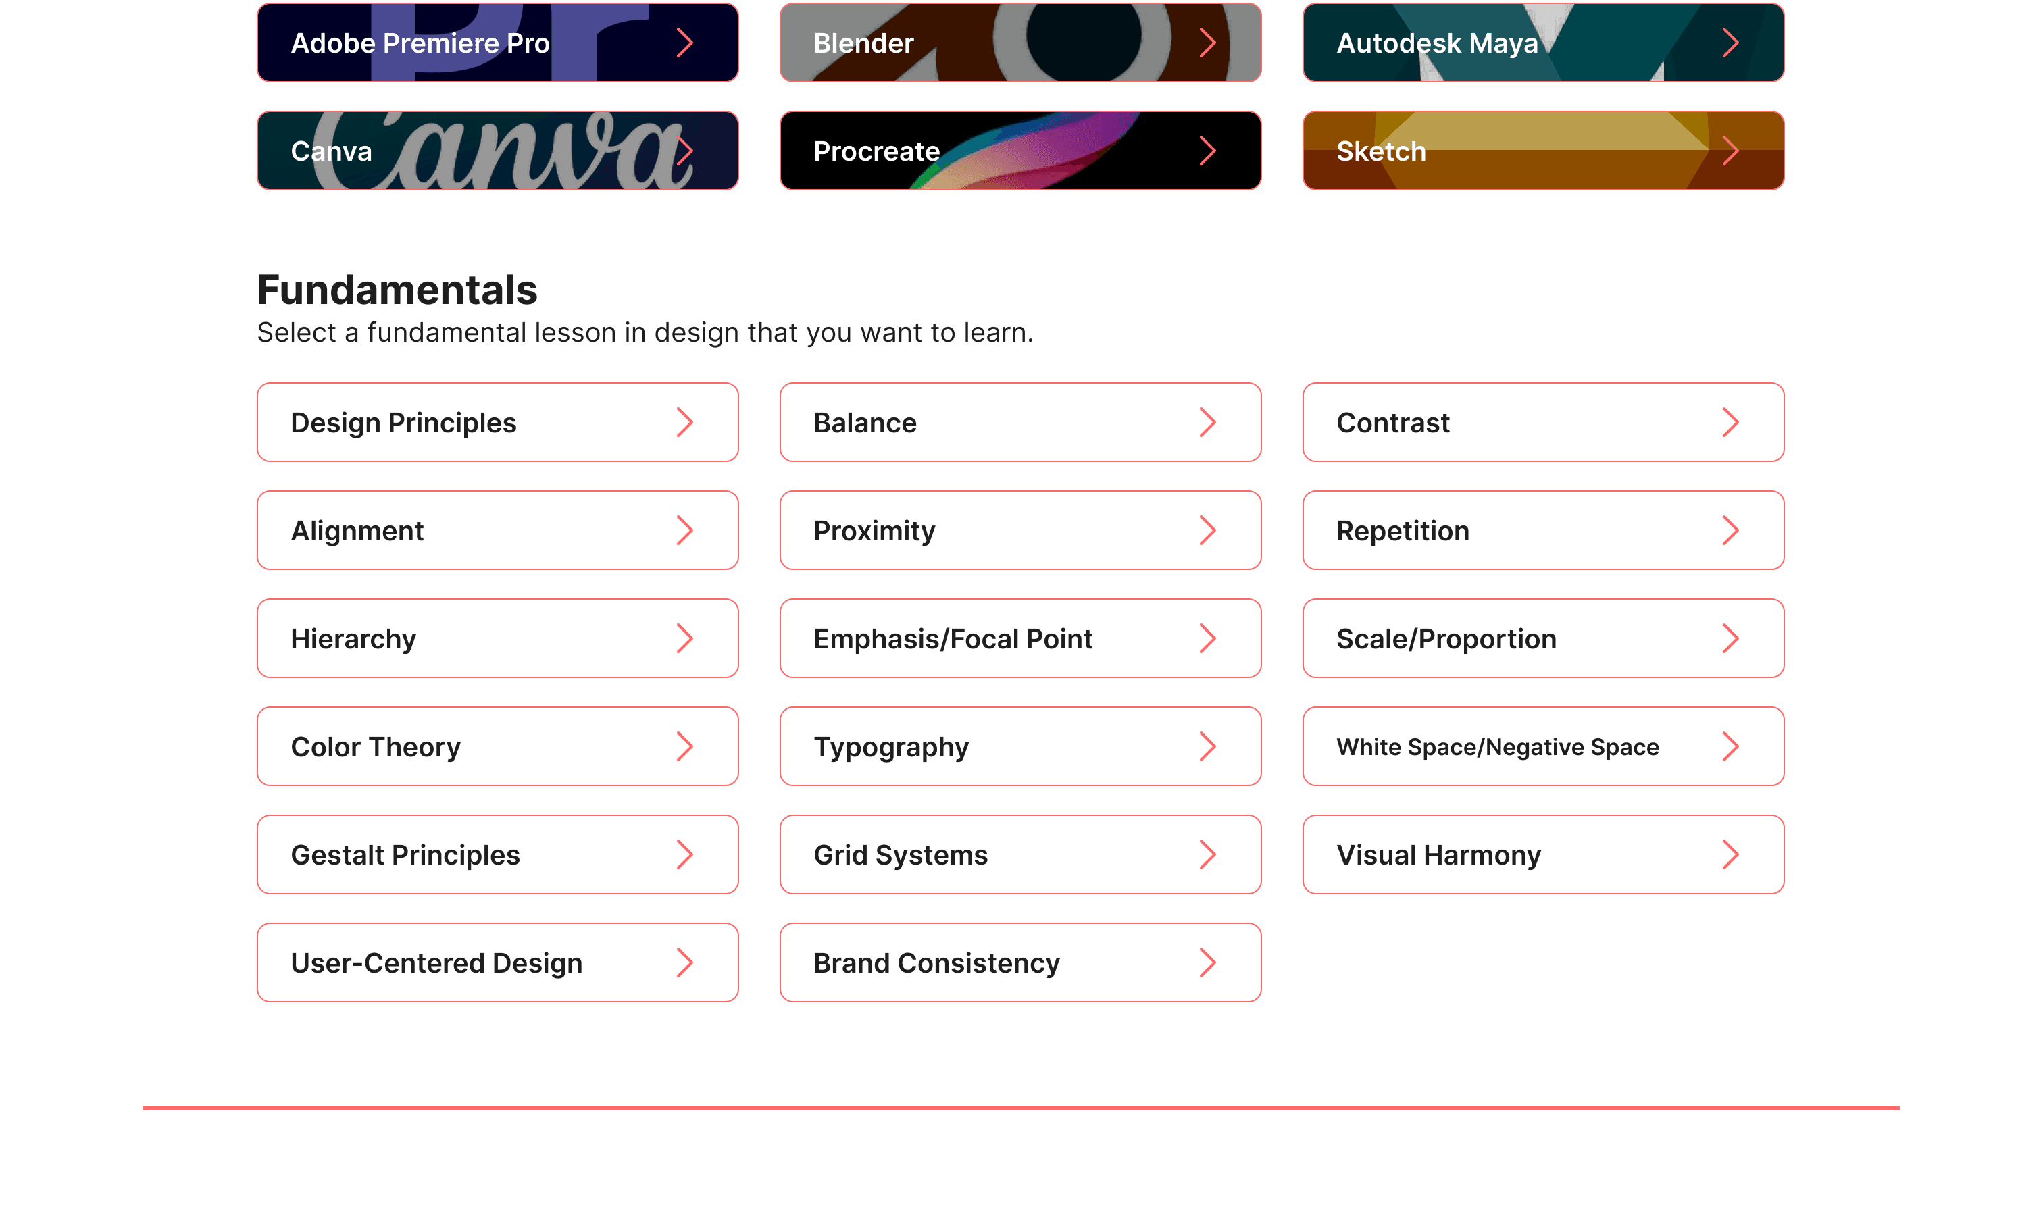The width and height of the screenshot is (2043, 1211).
Task: Open the Balance lesson
Action: (1019, 423)
